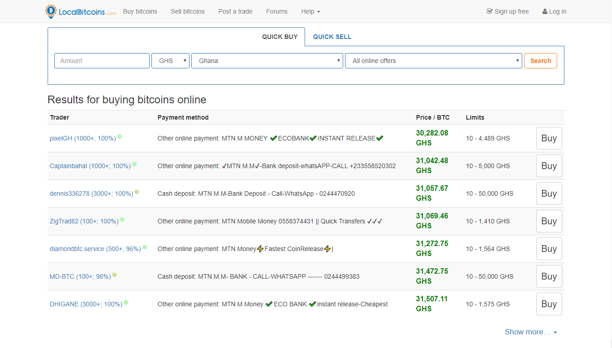The width and height of the screenshot is (612, 348).
Task: Open diamondbtc.service trader profile
Action: coord(95,249)
